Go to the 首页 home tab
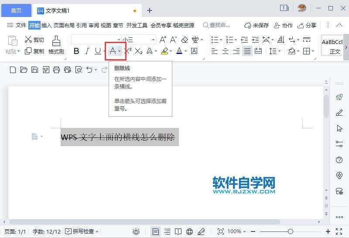349x238 pixels. click(16, 10)
